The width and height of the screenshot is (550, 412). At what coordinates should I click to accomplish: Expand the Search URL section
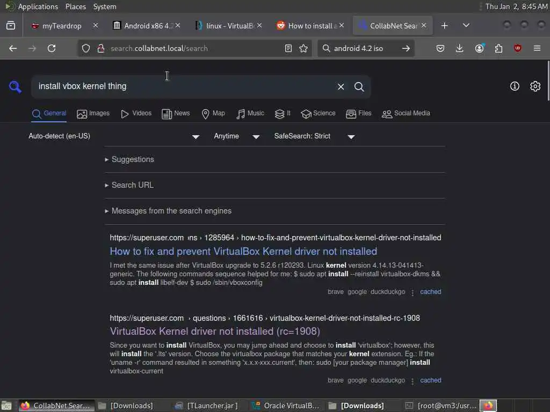[129, 185]
